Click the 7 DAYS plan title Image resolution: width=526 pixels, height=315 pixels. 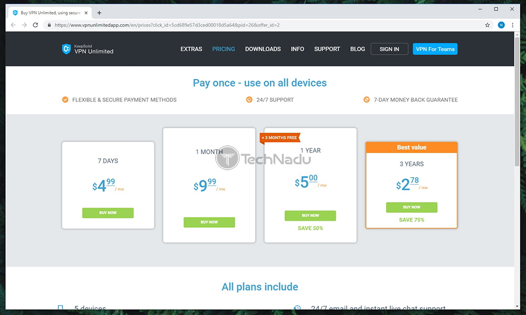108,161
